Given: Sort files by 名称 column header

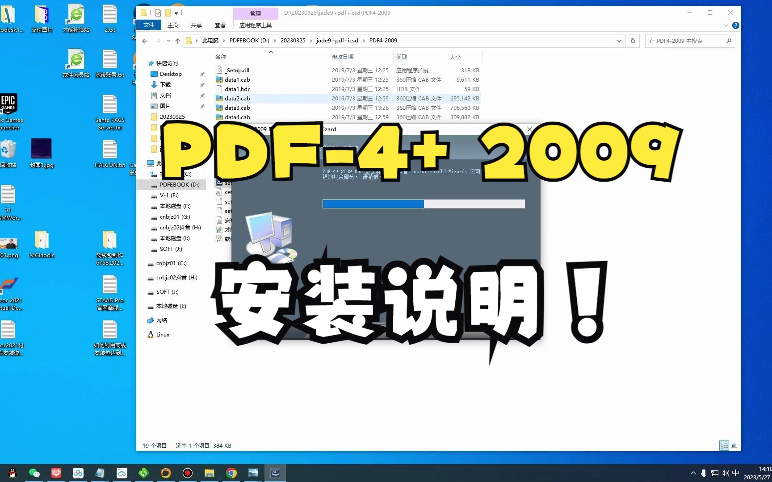Looking at the screenshot, I should (221, 57).
